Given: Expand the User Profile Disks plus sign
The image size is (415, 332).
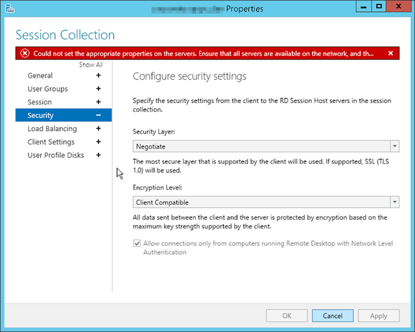Looking at the screenshot, I should (x=99, y=155).
